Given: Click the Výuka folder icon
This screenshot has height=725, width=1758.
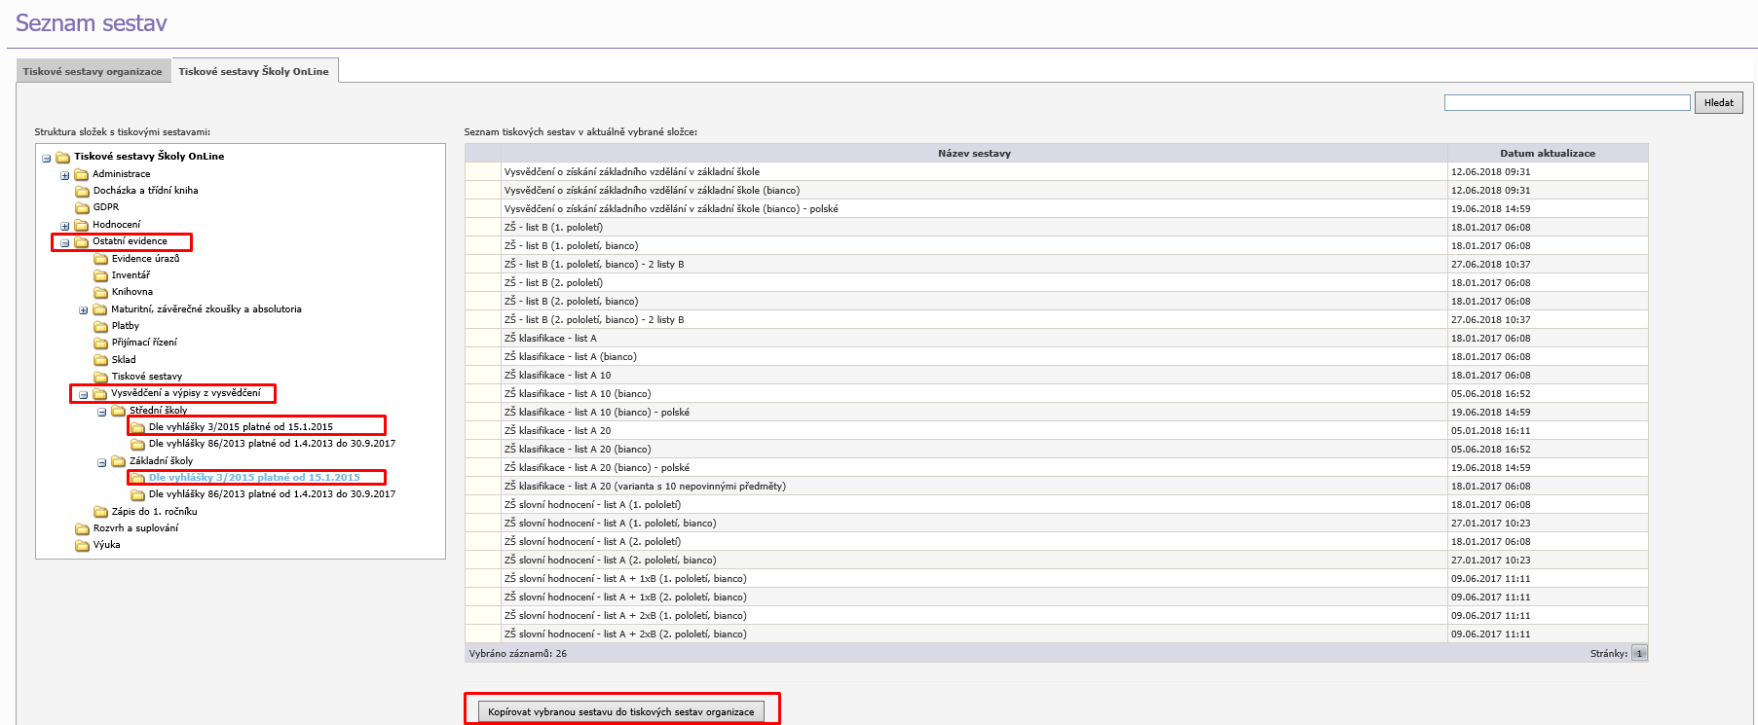Looking at the screenshot, I should pyautogui.click(x=83, y=545).
